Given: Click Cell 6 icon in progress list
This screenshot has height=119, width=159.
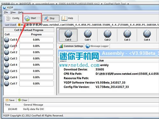Looking at the screenshot, I should coord(7,77).
